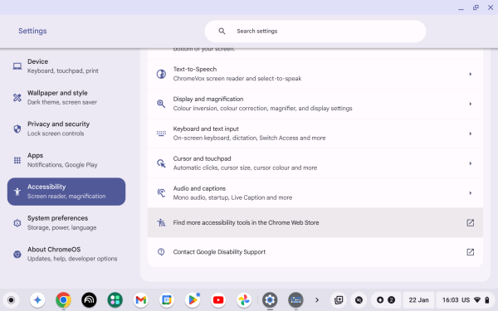This screenshot has width=498, height=311.
Task: Open System preferences section
Action: (x=66, y=223)
